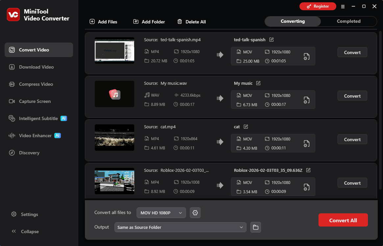Open output format settings for My music

(307, 100)
